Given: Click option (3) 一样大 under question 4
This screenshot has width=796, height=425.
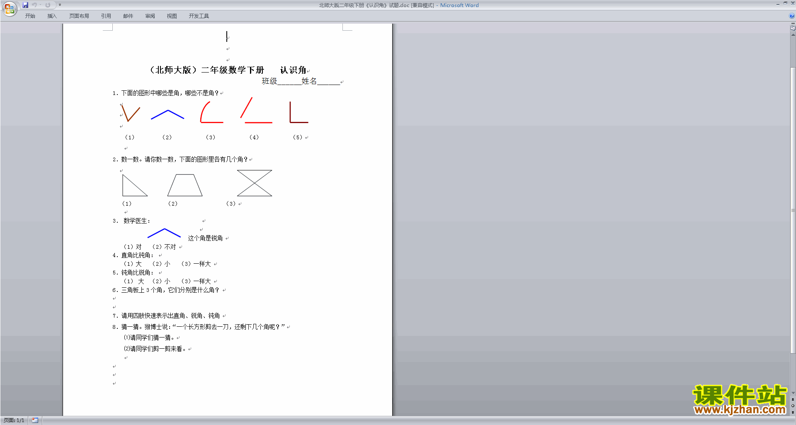Looking at the screenshot, I should (x=196, y=264).
